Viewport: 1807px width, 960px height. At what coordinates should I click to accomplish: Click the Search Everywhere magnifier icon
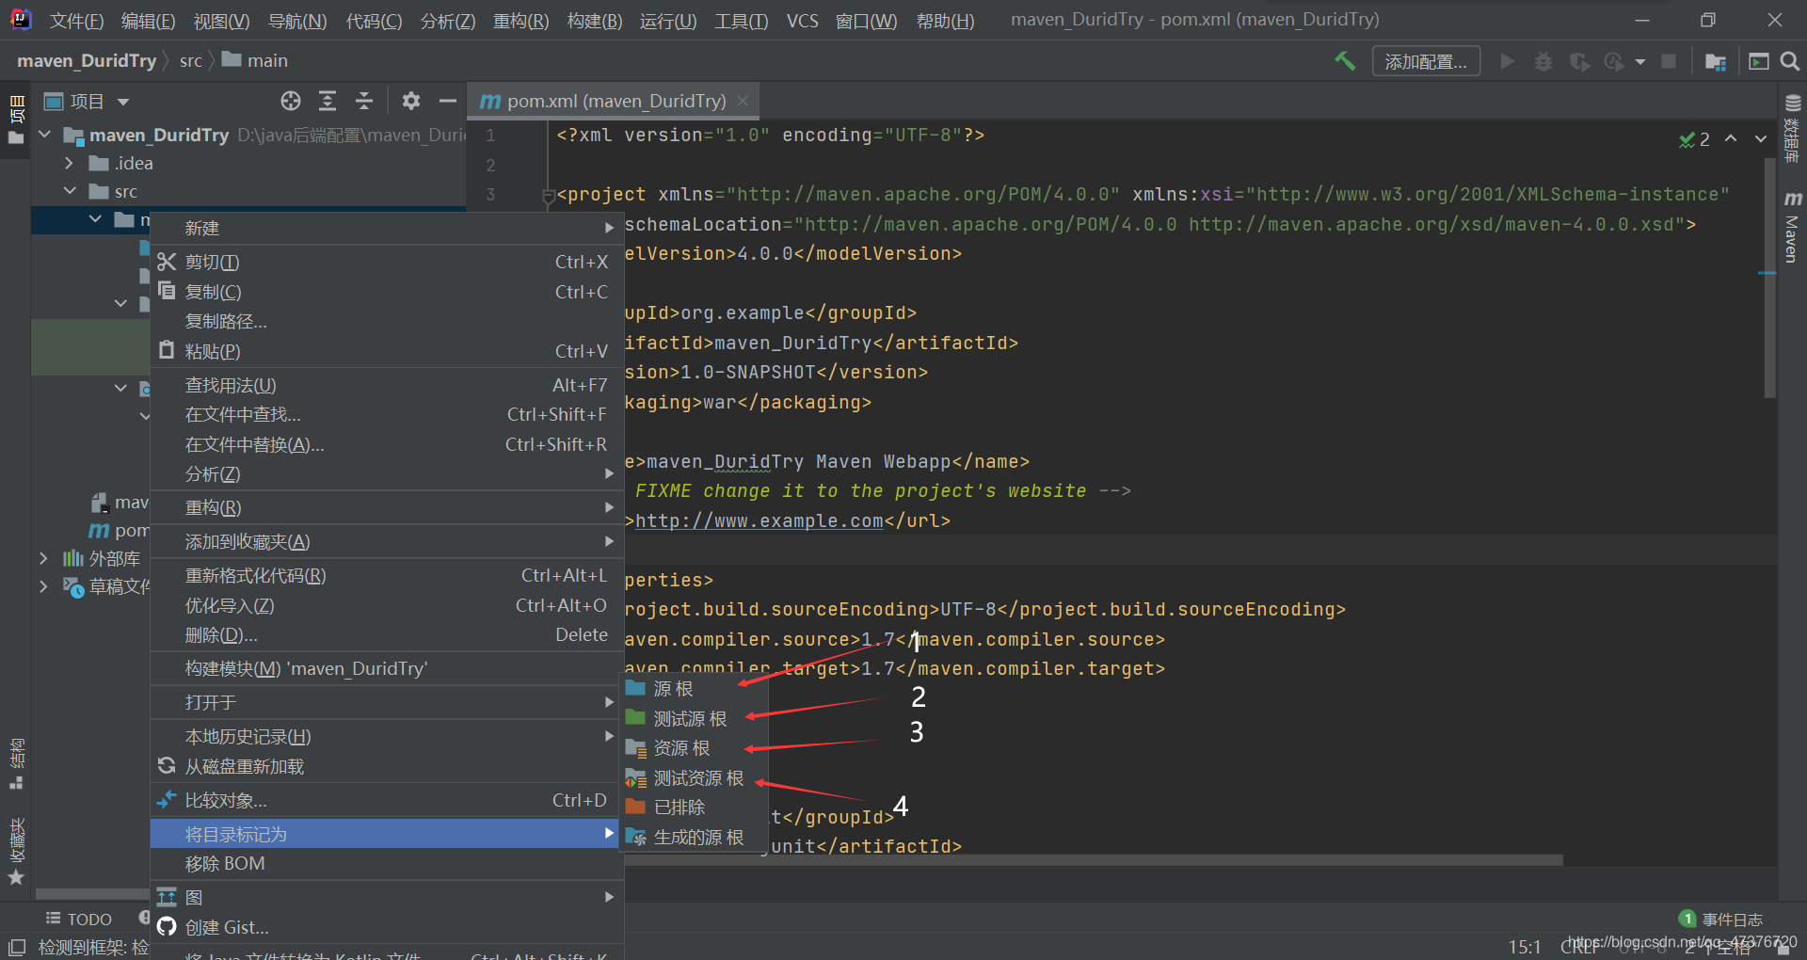click(1790, 61)
